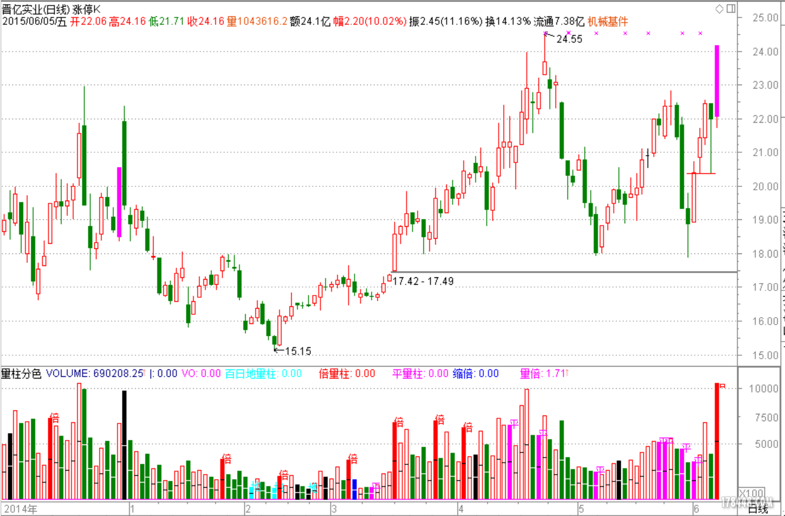The height and width of the screenshot is (516, 785).
Task: Click the 缩倍: 0.00 readout
Action: (476, 373)
